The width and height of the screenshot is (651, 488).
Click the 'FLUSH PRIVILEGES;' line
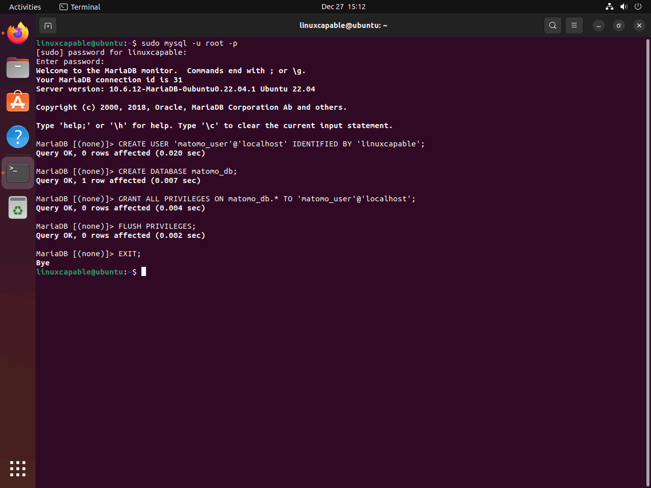pos(116,226)
